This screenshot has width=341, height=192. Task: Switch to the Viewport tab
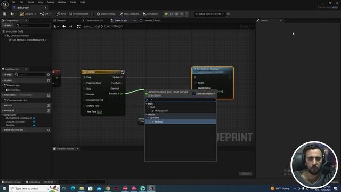click(60, 20)
